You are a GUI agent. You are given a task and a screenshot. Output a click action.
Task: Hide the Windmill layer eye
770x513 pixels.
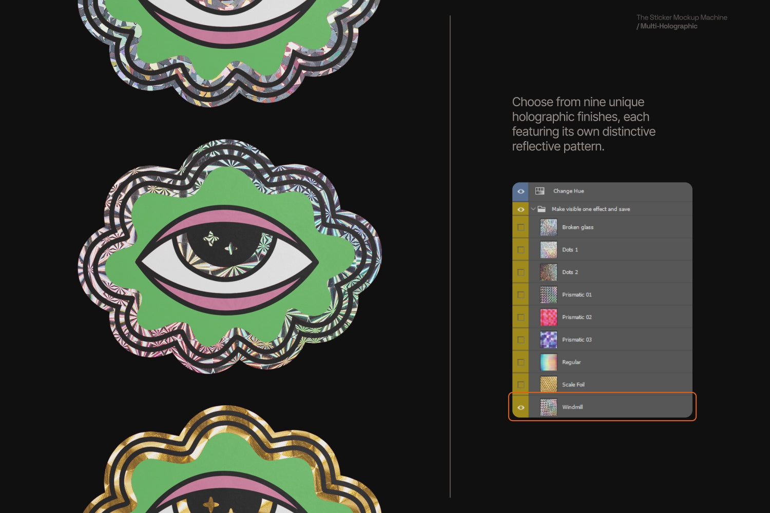coord(521,407)
